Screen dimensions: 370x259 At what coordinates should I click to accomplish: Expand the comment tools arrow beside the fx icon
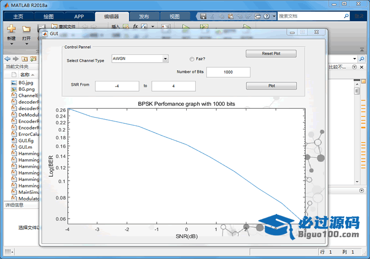coord(153,26)
